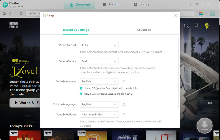Screen dimensions: 220x140
Task: Navigate back in the browser
Action: point(10,13)
